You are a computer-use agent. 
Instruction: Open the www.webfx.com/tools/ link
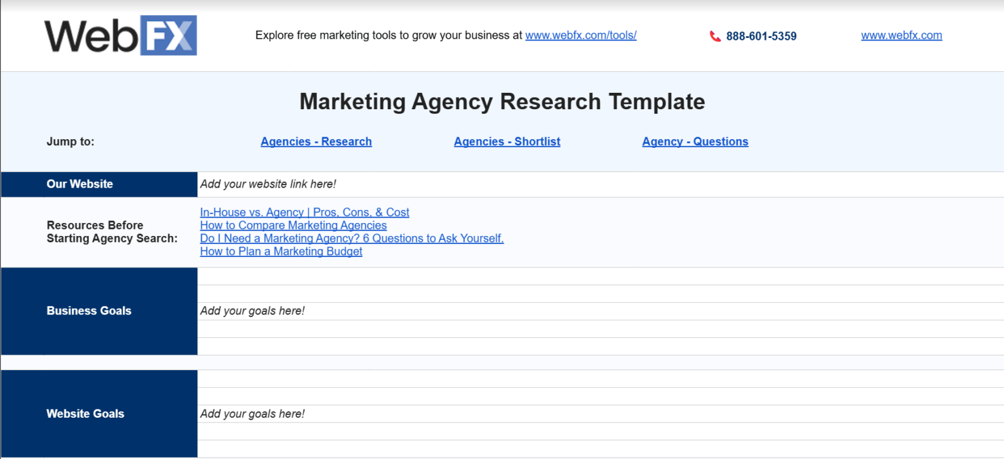(581, 35)
